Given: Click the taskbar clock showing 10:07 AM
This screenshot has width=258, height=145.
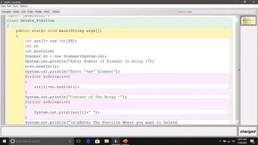Looking at the screenshot, I should click(242, 141).
